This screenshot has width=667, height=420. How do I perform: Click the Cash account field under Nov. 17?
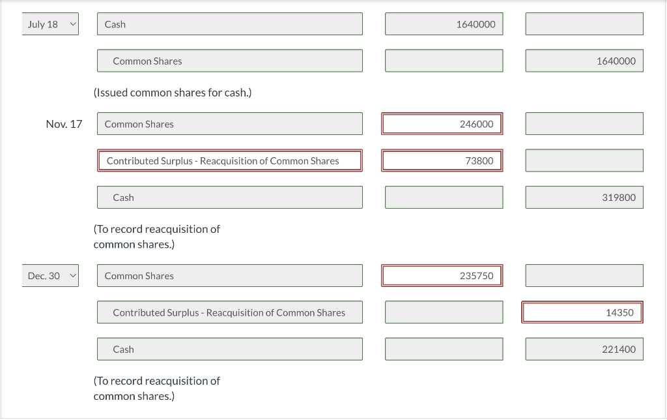pos(229,197)
